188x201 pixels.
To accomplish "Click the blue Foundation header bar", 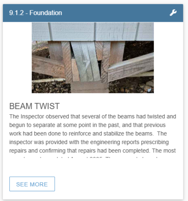I will point(109,13).
